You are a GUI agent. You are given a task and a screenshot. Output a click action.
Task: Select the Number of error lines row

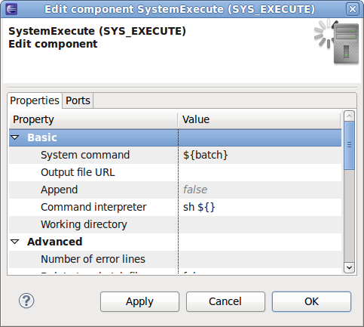[175, 259]
